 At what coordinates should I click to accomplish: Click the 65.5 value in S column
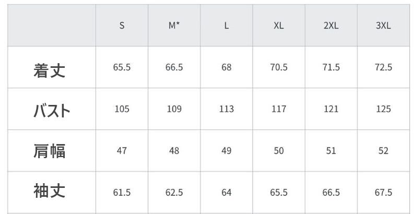[122, 67]
